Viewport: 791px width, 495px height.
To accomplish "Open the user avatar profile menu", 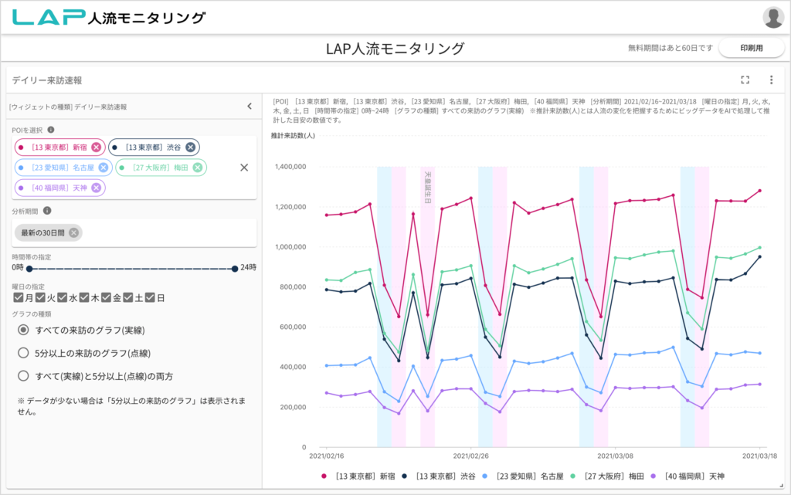I will point(773,16).
